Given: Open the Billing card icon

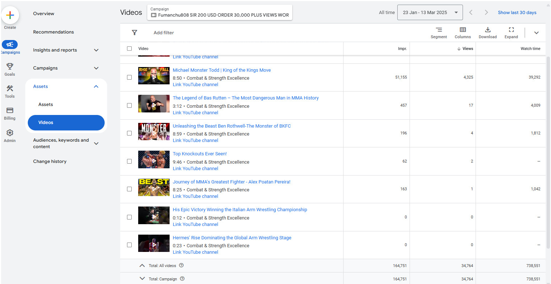Looking at the screenshot, I should click(x=10, y=111).
